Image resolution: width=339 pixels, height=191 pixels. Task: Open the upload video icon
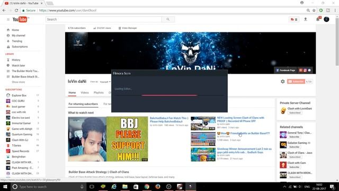[x=306, y=19]
